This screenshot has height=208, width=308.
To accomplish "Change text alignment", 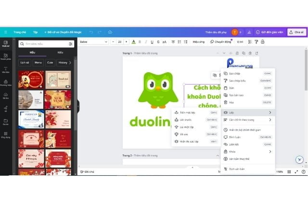I will point(173,42).
